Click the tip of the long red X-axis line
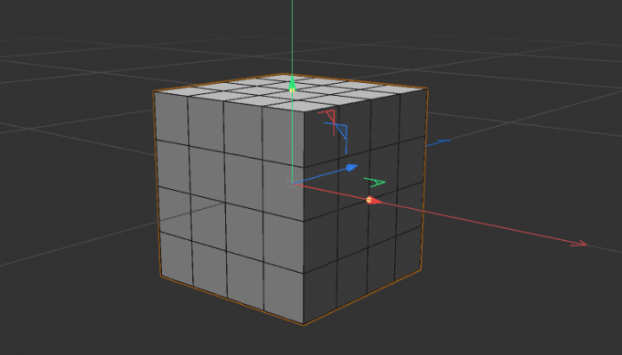This screenshot has width=622, height=355. pyautogui.click(x=579, y=244)
